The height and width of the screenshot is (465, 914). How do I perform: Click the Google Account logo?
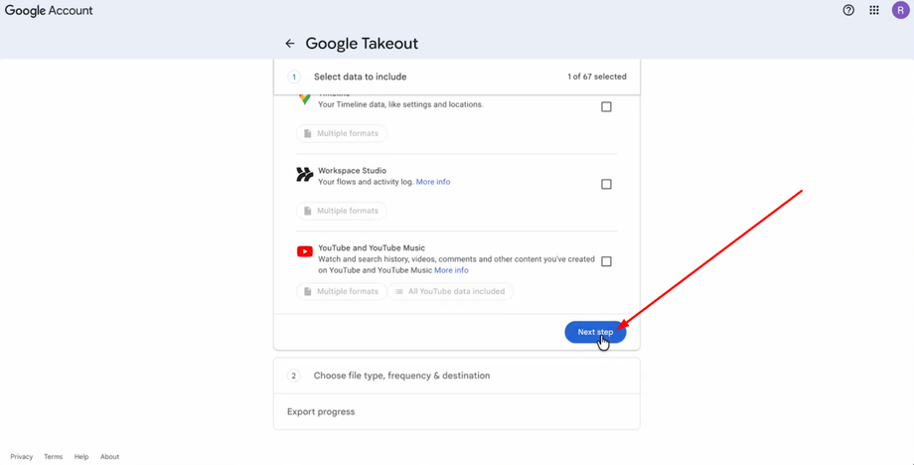click(x=49, y=11)
